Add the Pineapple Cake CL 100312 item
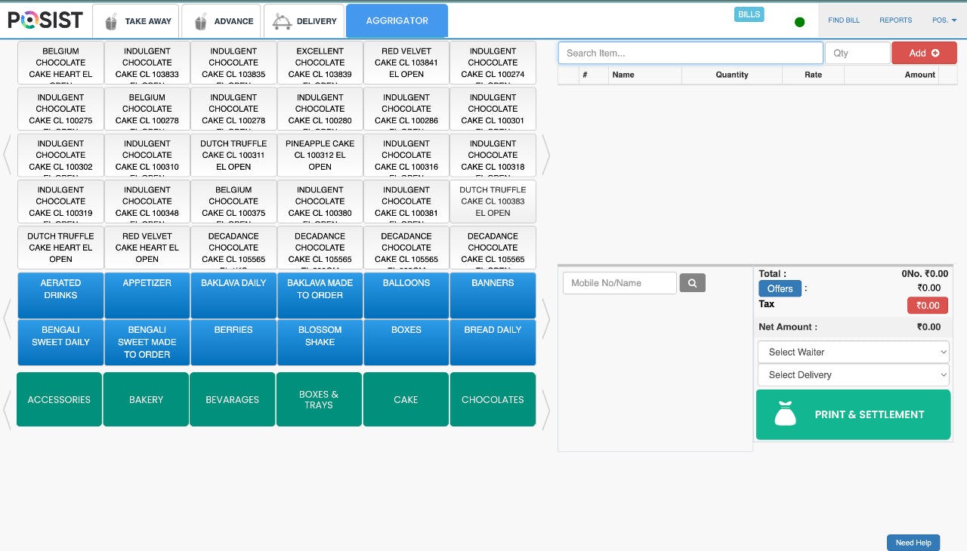 point(320,155)
